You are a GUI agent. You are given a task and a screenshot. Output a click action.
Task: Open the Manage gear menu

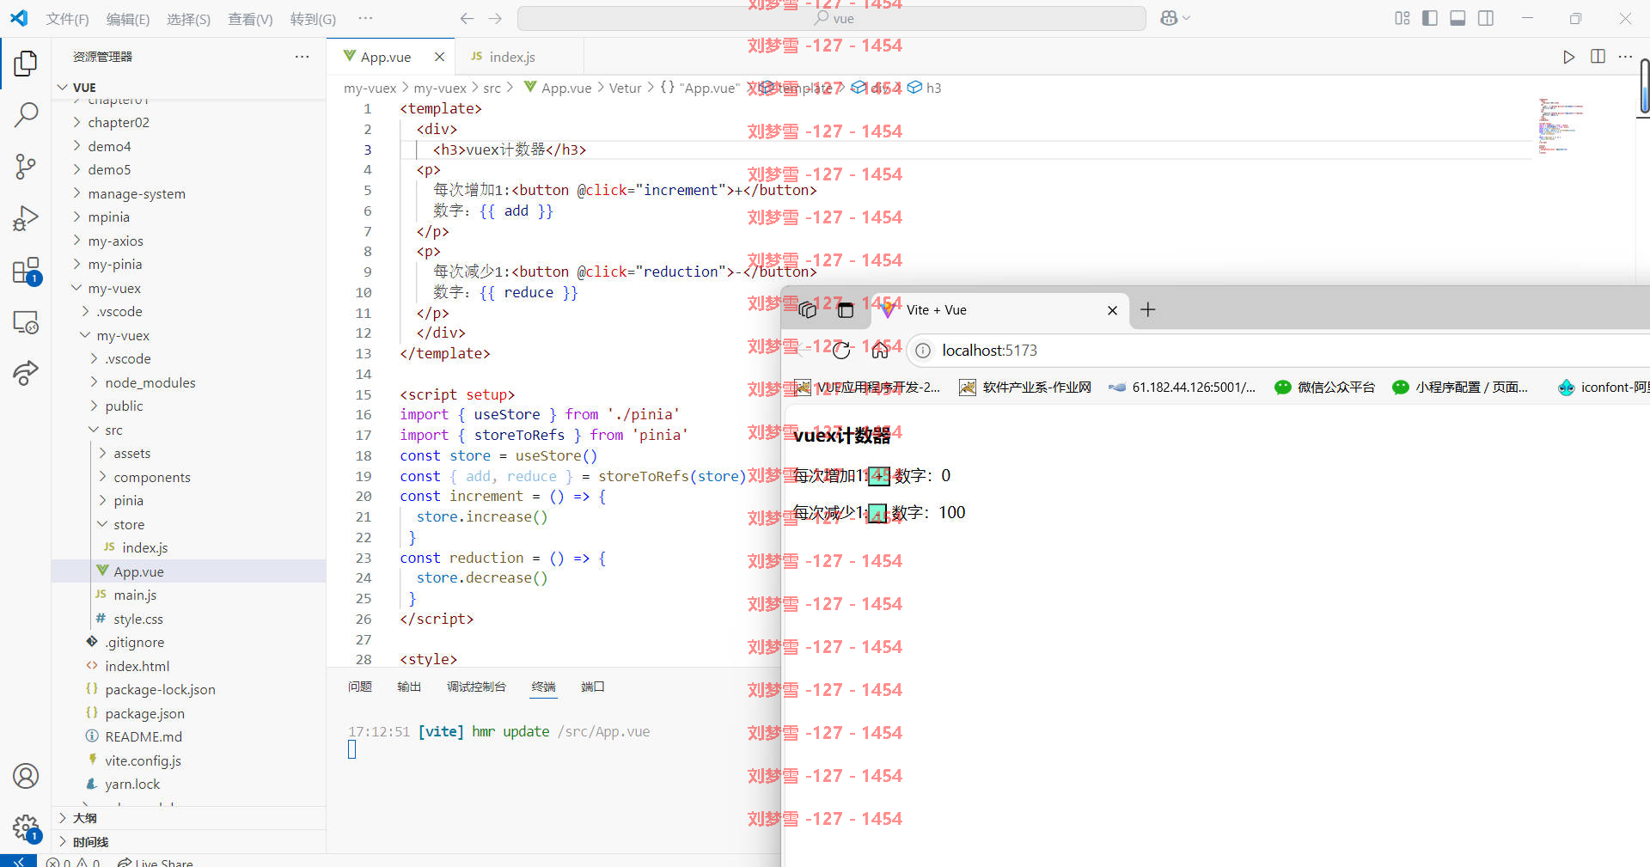pyautogui.click(x=26, y=828)
